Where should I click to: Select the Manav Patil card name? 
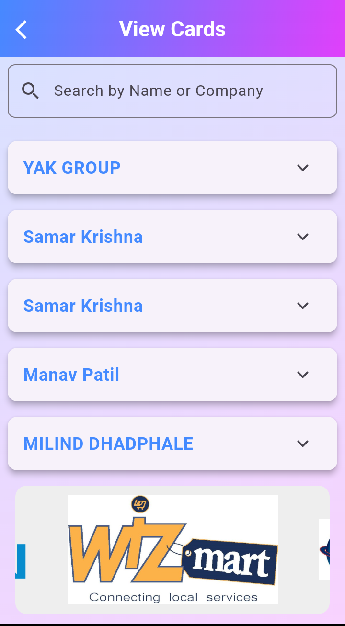(71, 375)
